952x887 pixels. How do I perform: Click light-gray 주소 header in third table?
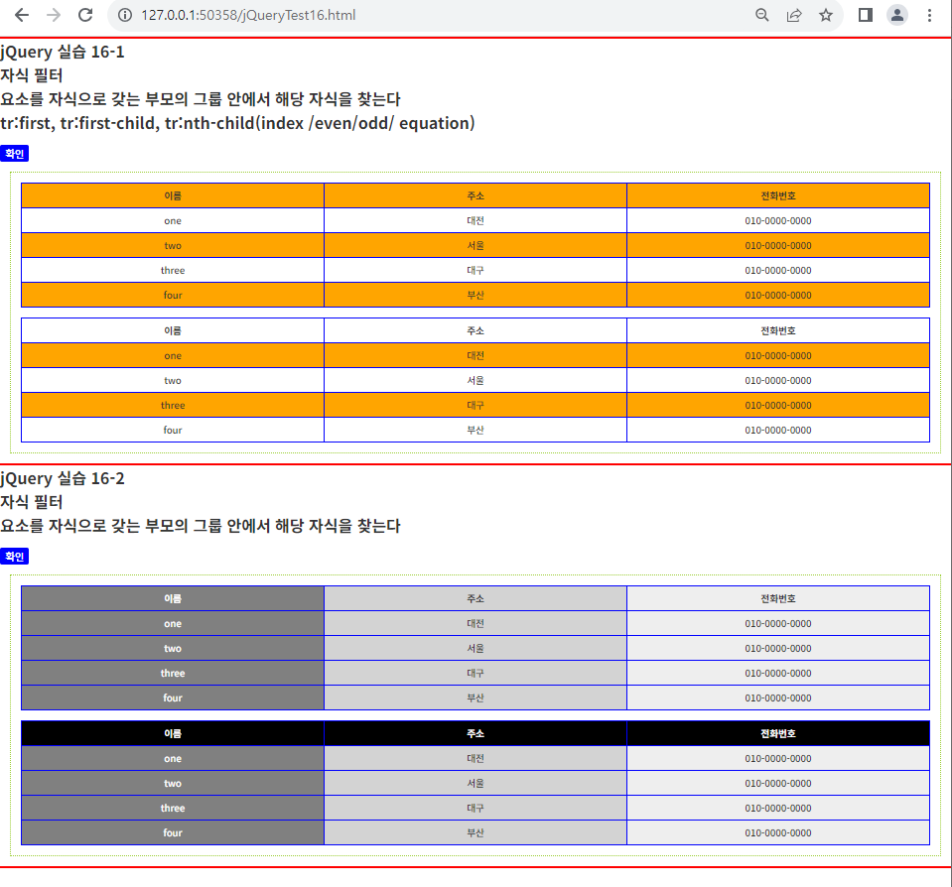point(476,599)
